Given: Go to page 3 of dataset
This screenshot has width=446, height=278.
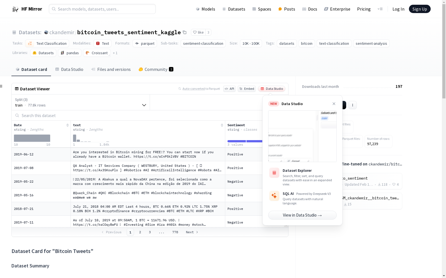Looking at the screenshot, I should tap(150, 232).
